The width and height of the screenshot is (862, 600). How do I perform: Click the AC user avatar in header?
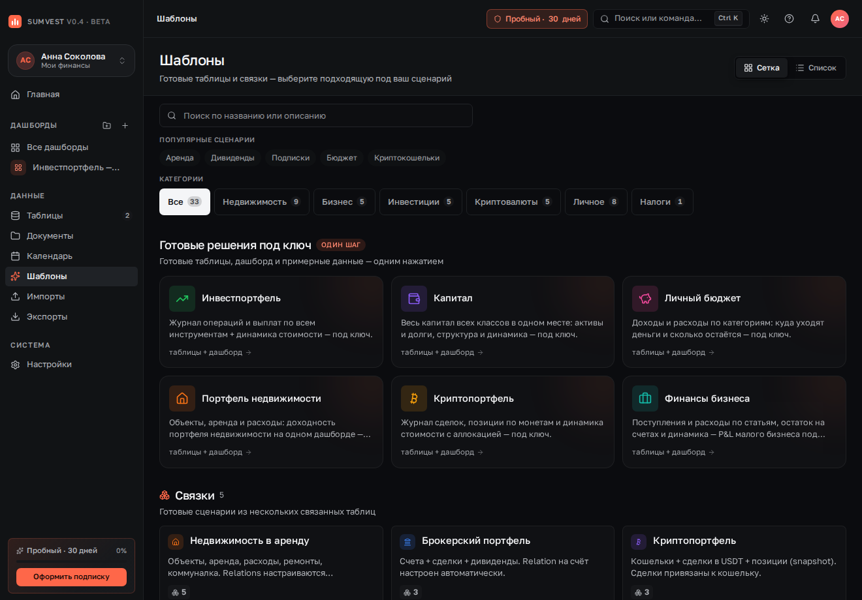[840, 19]
